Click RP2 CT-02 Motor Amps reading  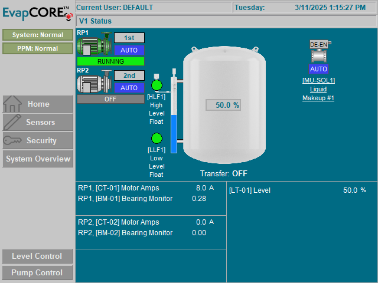pos(146,222)
